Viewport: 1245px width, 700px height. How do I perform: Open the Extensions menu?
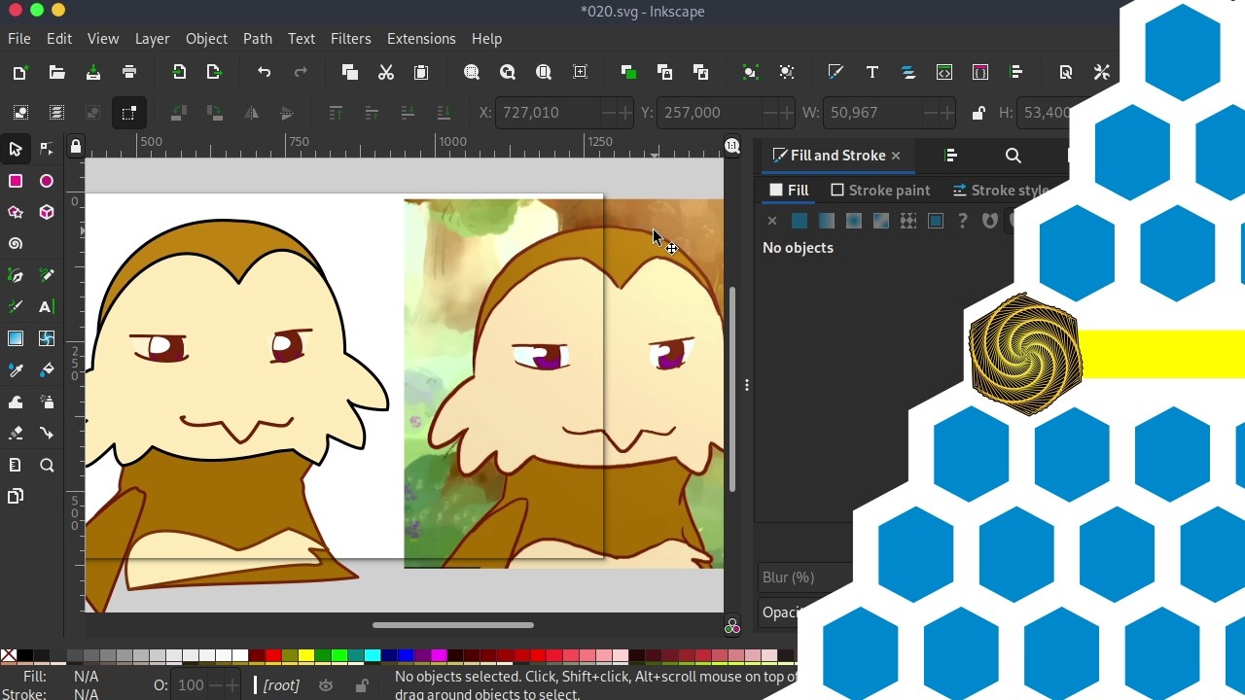[421, 39]
